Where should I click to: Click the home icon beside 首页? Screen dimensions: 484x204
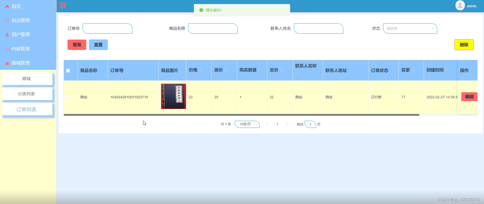[x=7, y=7]
